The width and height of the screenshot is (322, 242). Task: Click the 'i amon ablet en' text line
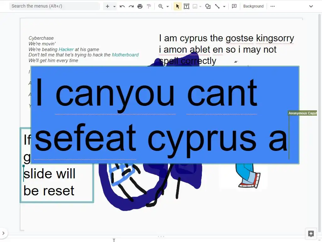191,49
